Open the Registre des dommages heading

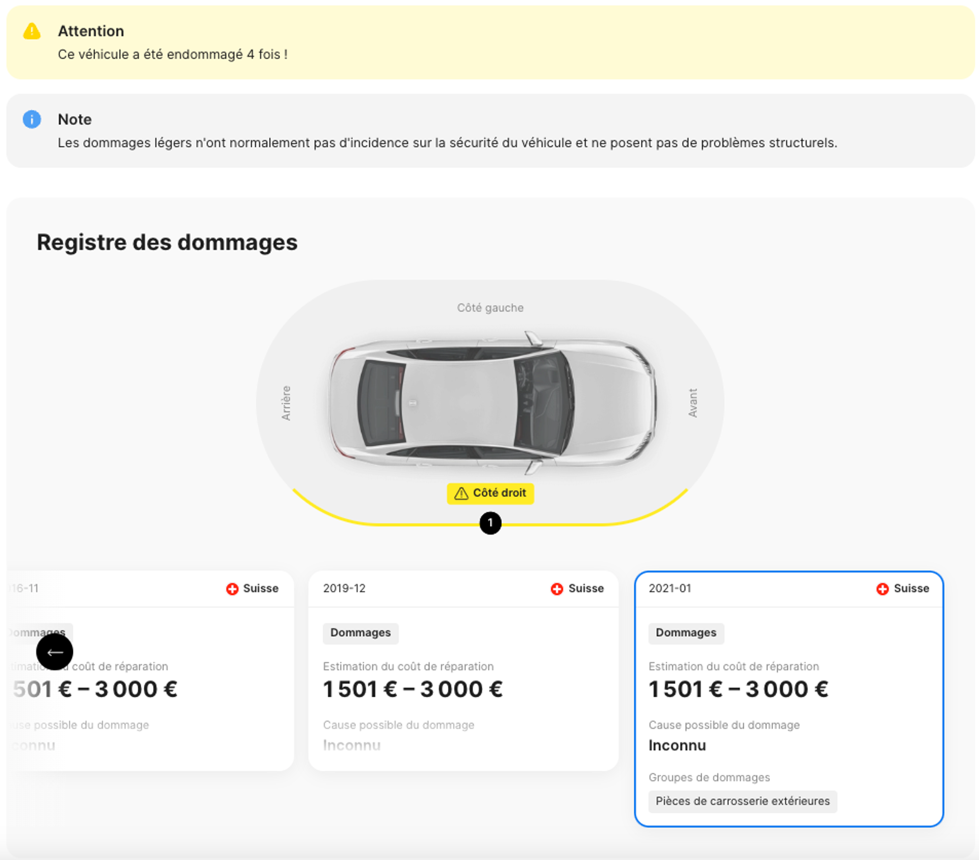(167, 242)
